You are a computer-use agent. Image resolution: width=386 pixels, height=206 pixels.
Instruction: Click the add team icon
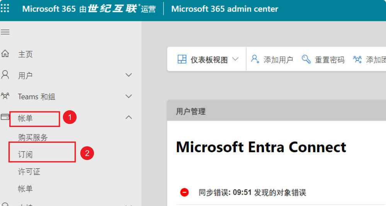[x=357, y=59]
